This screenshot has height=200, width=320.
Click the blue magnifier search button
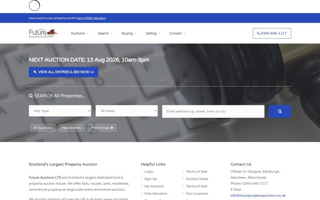point(280,112)
